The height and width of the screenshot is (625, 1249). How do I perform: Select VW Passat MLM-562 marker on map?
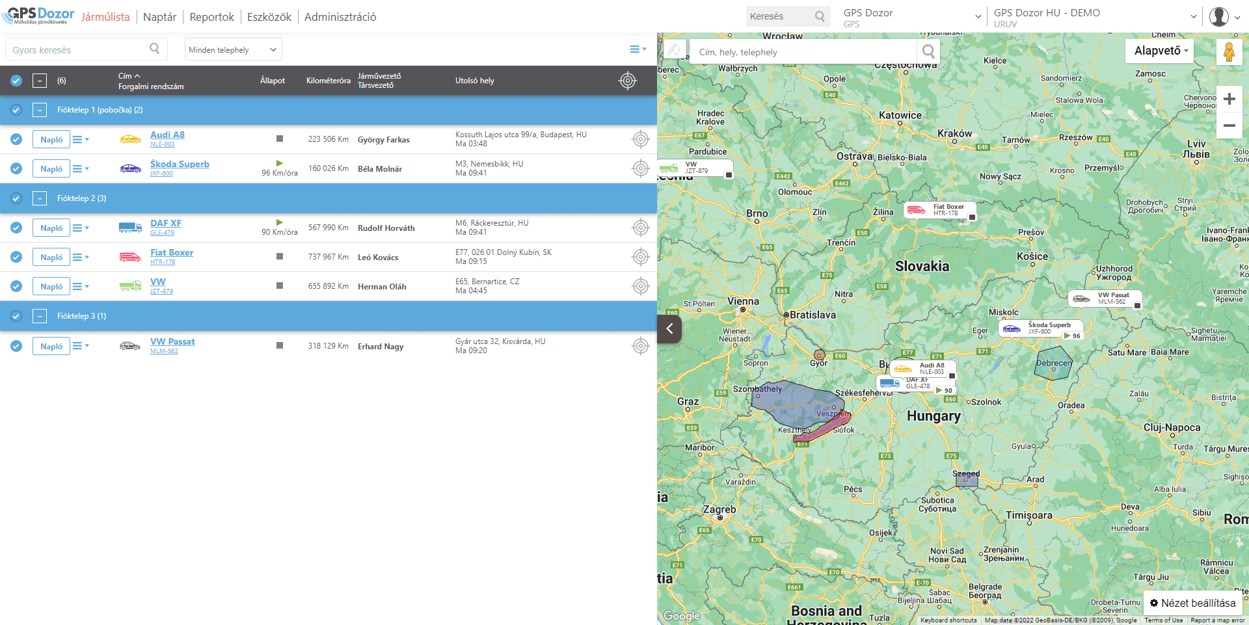(1105, 299)
